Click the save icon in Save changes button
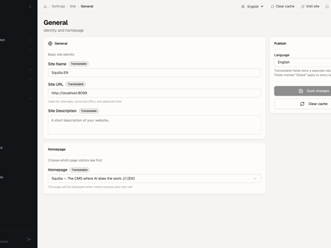Screen dimensions: 331x248 click(x=301, y=91)
